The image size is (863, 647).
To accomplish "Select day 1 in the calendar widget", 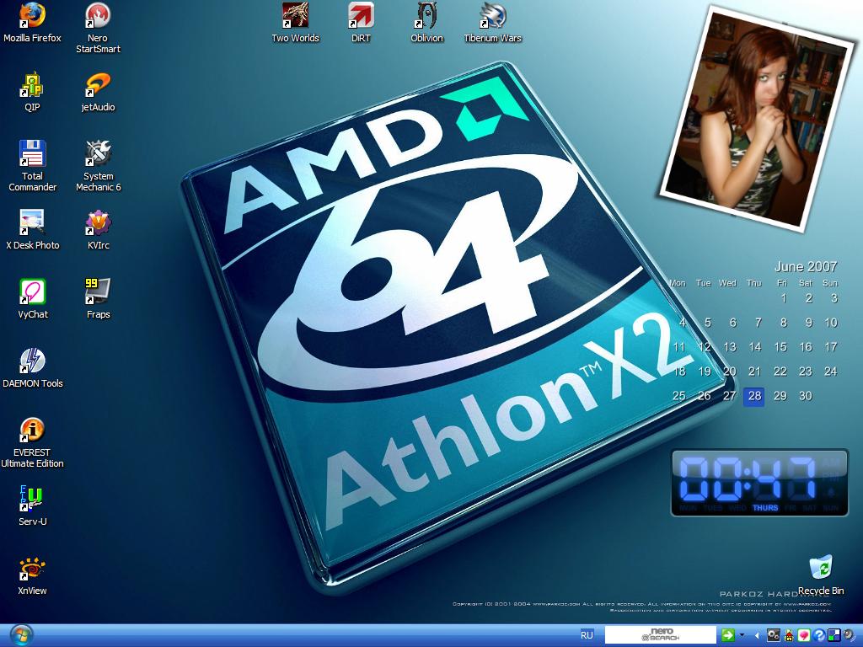I will (783, 299).
